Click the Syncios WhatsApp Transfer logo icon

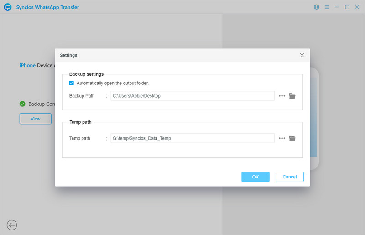[x=8, y=7]
